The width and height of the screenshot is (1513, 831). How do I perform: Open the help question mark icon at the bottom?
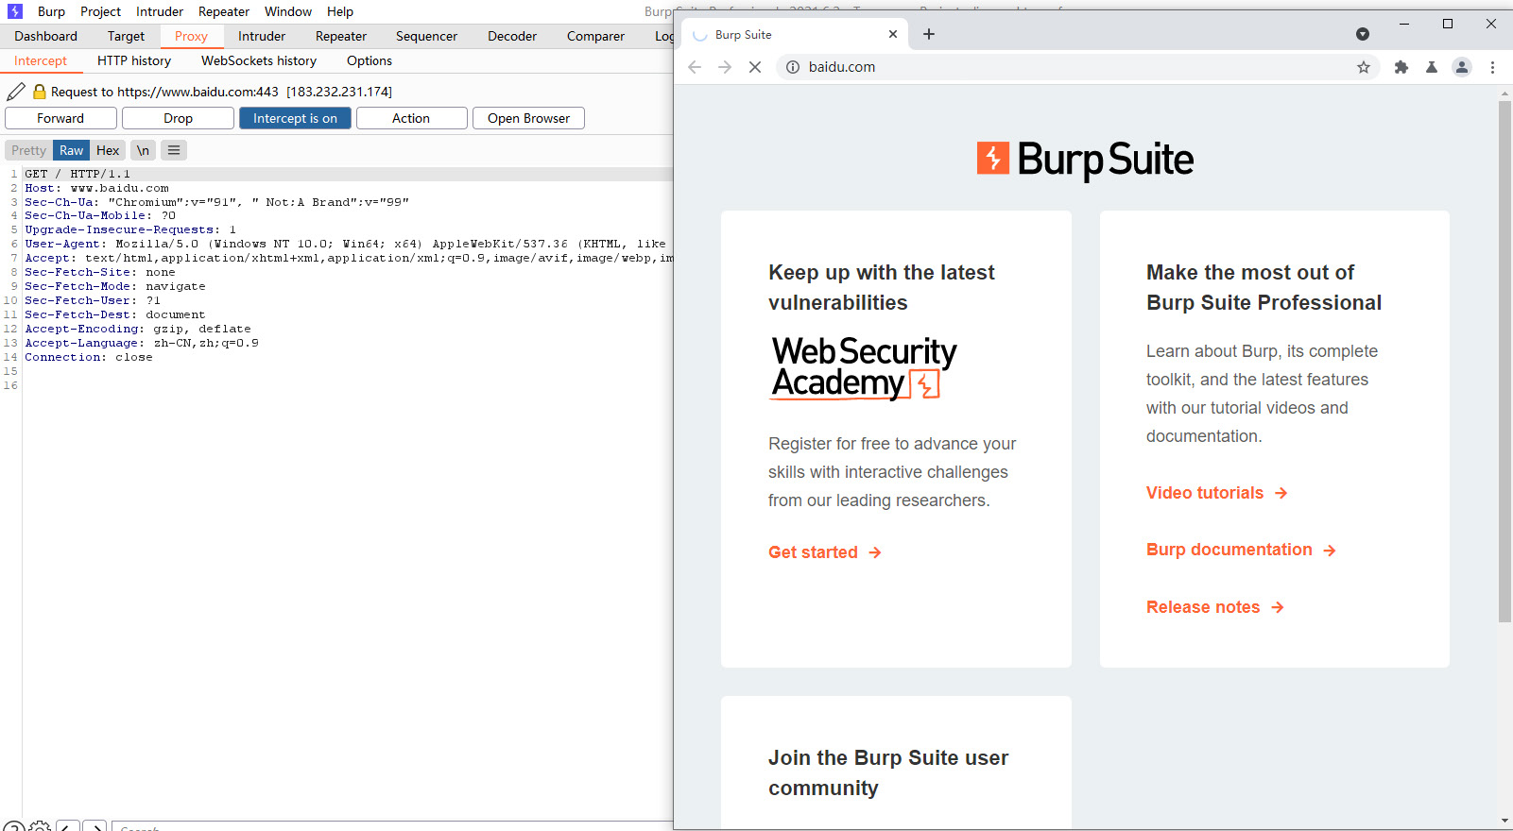tap(12, 827)
